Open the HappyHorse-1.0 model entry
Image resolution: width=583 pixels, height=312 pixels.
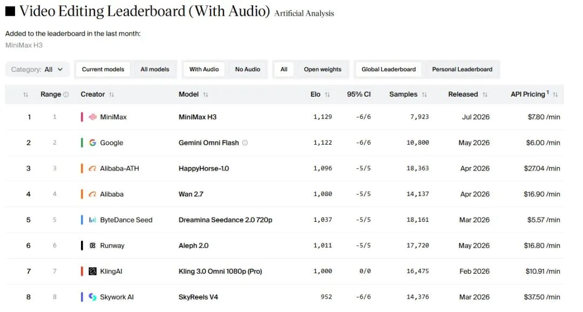204,168
